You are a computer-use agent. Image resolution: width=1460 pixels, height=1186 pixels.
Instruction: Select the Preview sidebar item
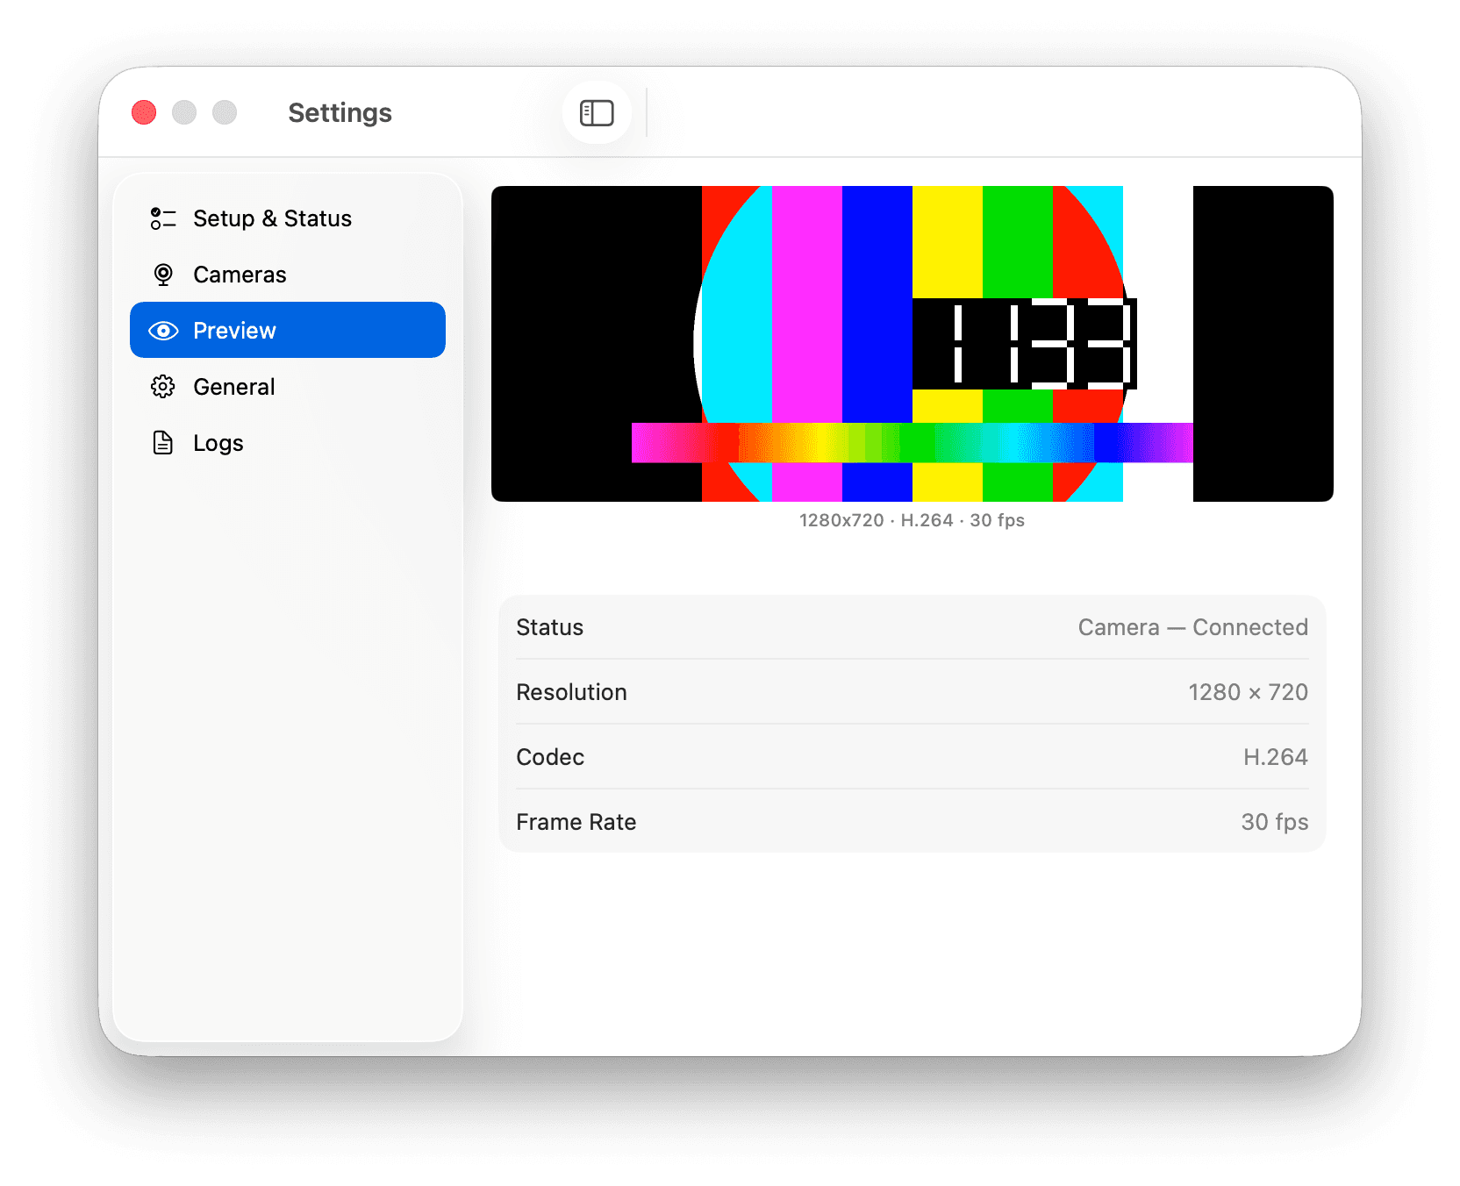[288, 331]
